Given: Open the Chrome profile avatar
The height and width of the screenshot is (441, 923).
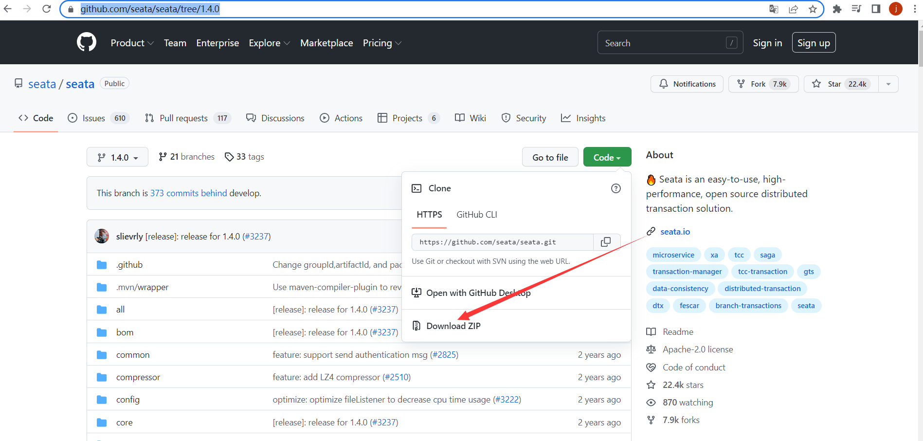Looking at the screenshot, I should click(896, 9).
